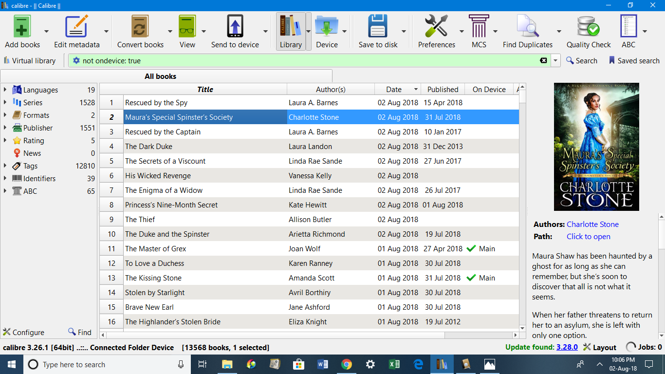Click the Send to device icon
Viewport: 665px width, 374px height.
235,26
